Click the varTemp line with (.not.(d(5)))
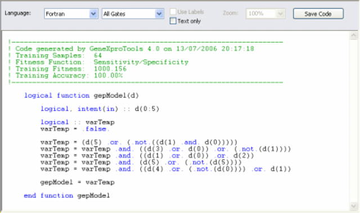The height and width of the screenshot is (213, 360). pos(141,162)
